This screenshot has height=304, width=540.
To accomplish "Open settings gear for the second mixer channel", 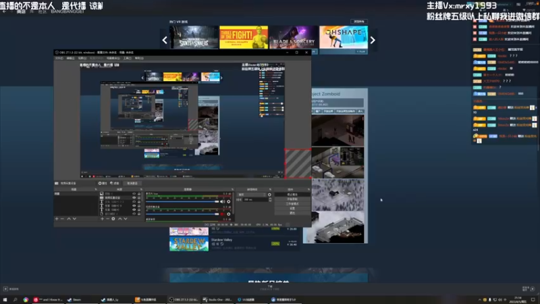I will (x=229, y=214).
